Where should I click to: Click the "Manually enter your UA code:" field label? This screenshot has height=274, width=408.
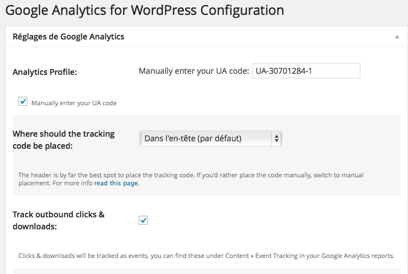coord(194,72)
